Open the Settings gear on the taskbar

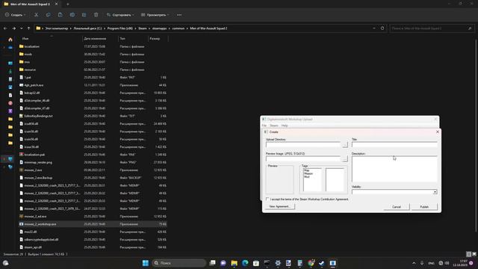pyautogui.click(x=278, y=263)
